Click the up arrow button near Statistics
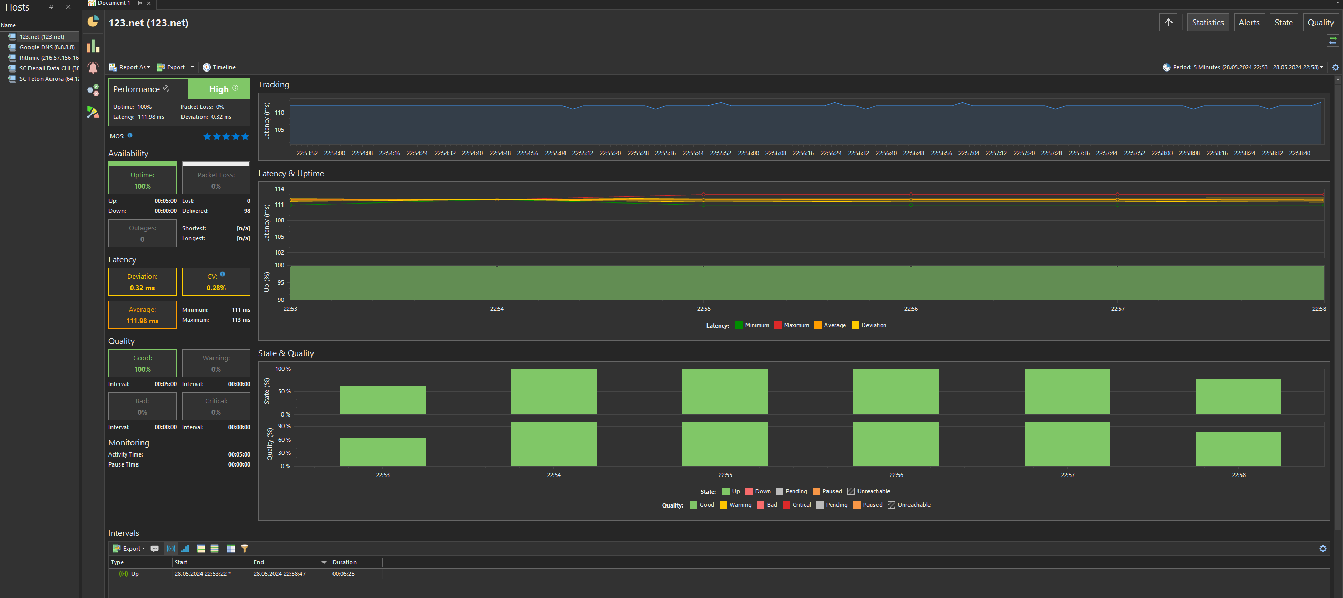The image size is (1343, 598). (1168, 22)
